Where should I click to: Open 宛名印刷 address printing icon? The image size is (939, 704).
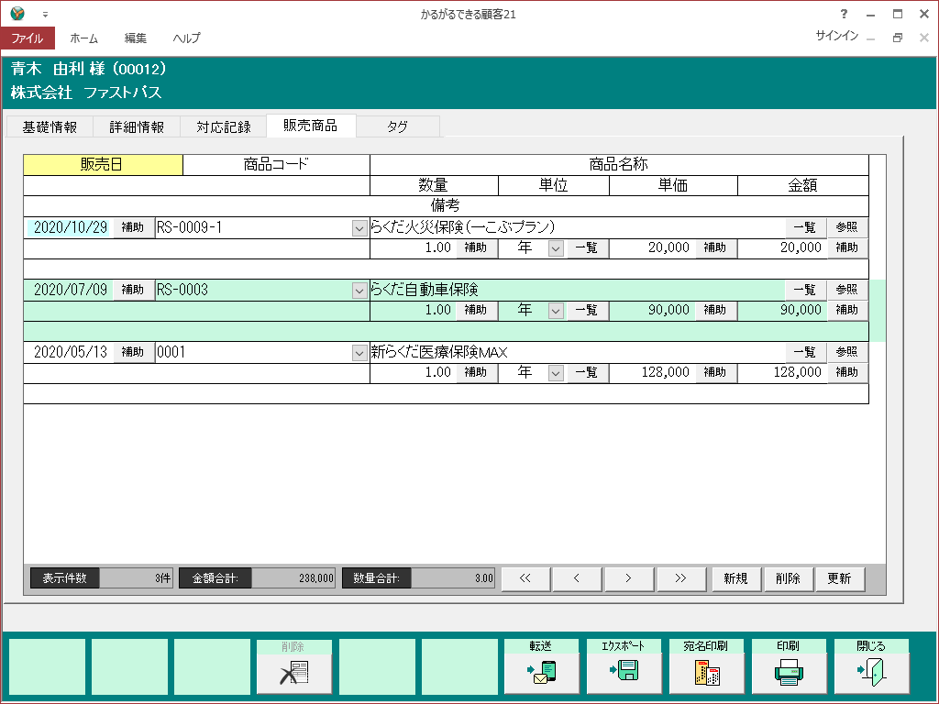click(707, 673)
